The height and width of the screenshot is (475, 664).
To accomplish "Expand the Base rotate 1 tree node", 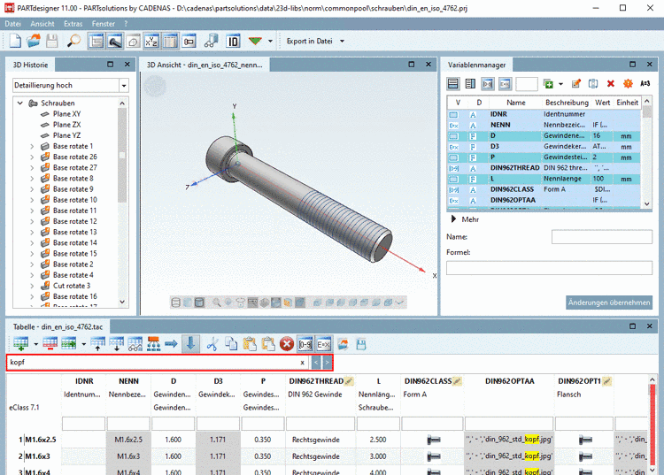I will [x=32, y=146].
